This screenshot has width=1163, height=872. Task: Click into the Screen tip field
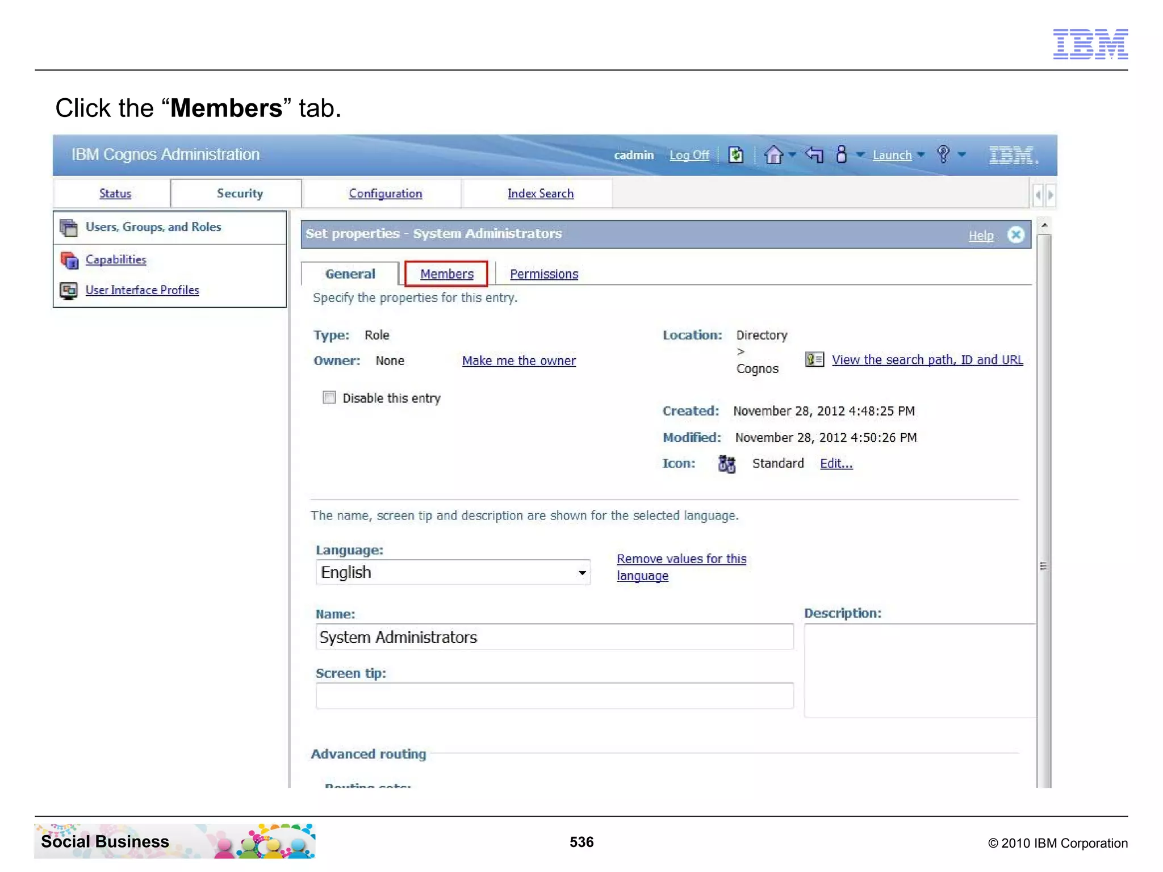555,696
